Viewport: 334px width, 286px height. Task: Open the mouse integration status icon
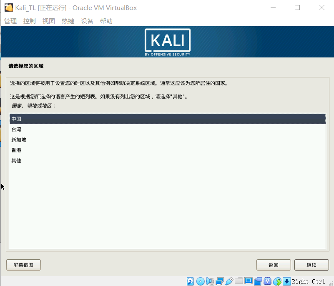(x=277, y=281)
